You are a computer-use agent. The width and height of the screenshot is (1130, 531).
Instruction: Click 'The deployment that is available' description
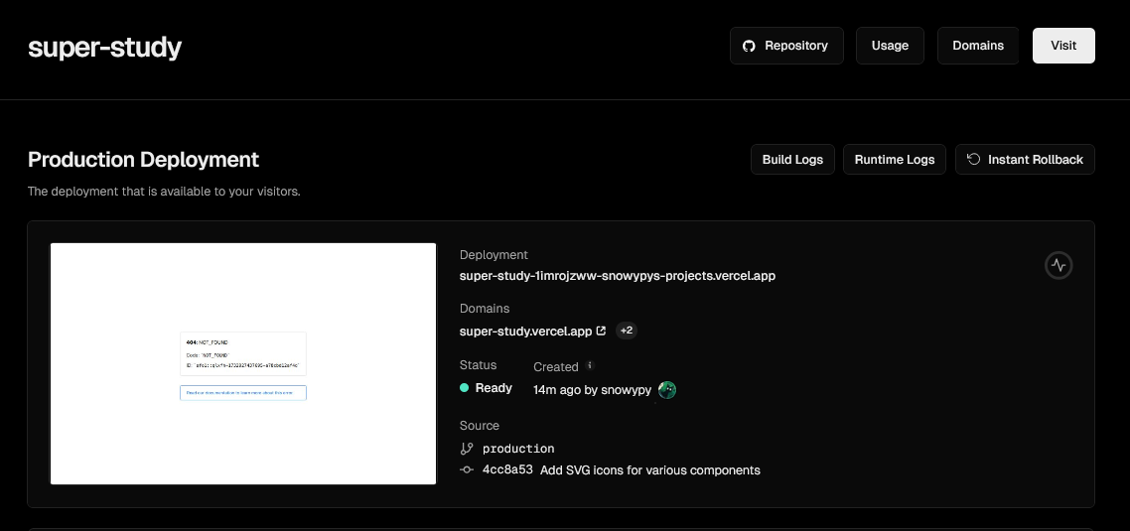pyautogui.click(x=164, y=192)
